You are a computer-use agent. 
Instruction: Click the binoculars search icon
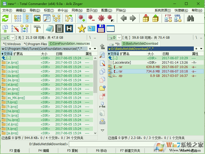coord(191,18)
